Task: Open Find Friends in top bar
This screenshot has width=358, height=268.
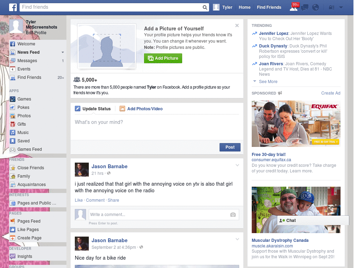Action: click(x=269, y=7)
